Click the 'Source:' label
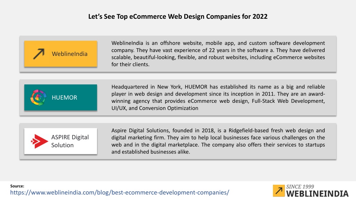356x200 pixels. [x=17, y=186]
